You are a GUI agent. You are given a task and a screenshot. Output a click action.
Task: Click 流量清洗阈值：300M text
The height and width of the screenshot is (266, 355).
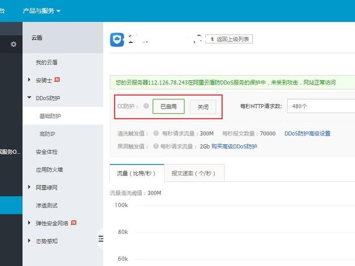coord(135,193)
